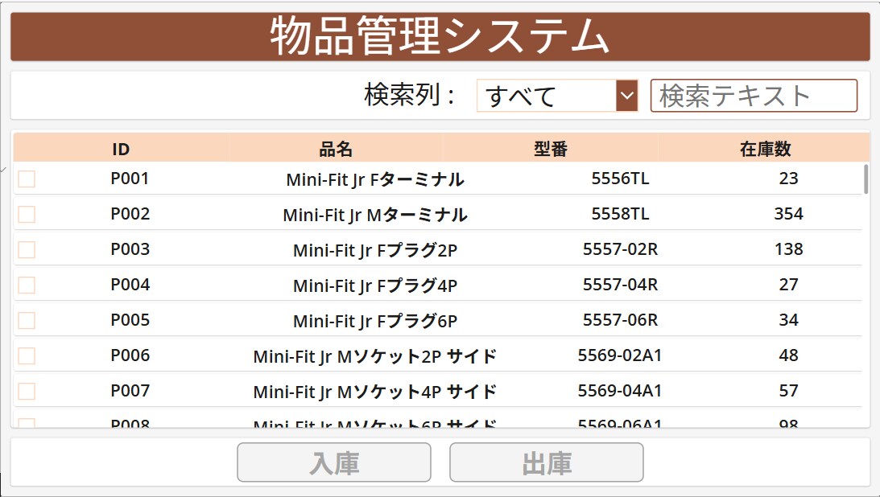Sort by the 品名 column header
The image size is (880, 497).
[x=336, y=149]
